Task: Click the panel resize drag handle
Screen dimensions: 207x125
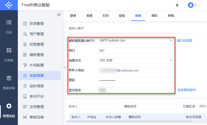Action: (65, 68)
